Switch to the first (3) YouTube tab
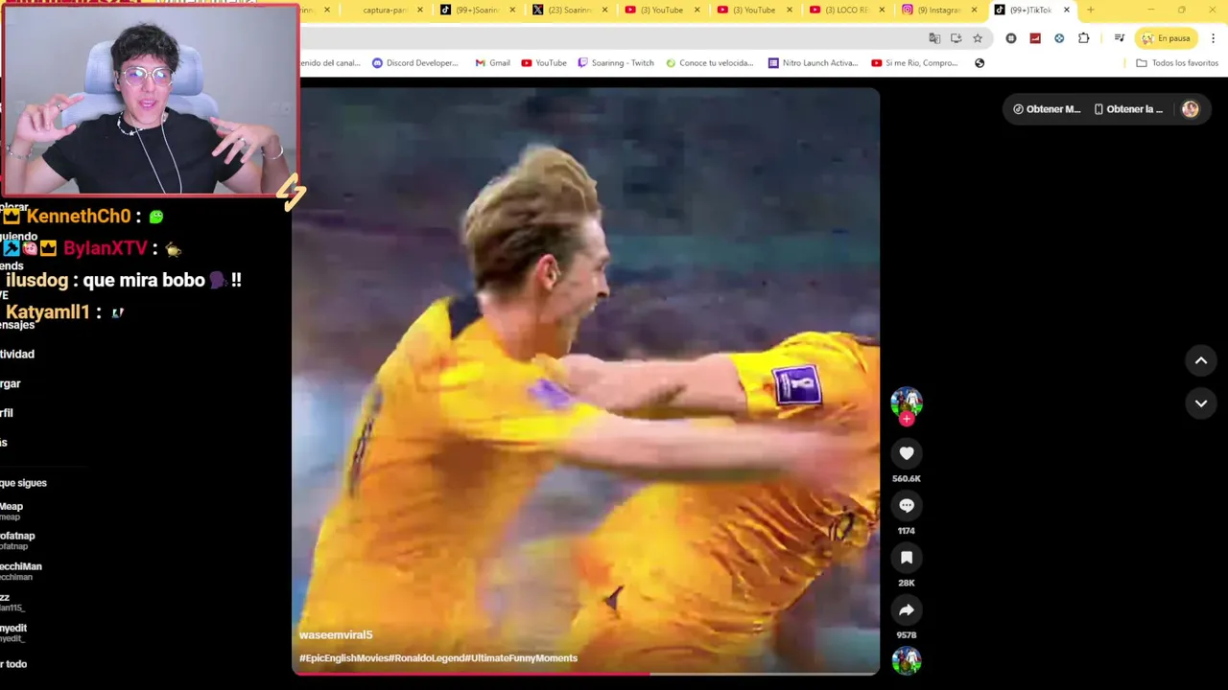The height and width of the screenshot is (690, 1228). click(660, 10)
